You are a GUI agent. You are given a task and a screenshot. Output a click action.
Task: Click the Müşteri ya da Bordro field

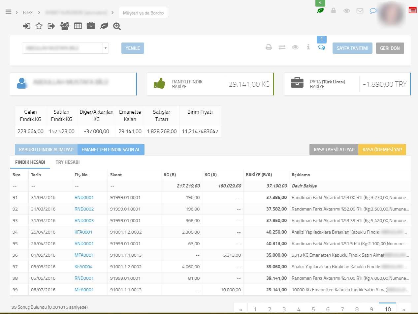tap(144, 13)
